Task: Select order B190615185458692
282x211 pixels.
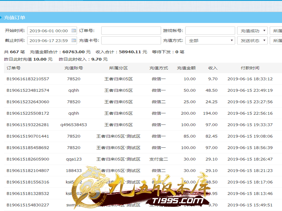Action: pos(28,148)
